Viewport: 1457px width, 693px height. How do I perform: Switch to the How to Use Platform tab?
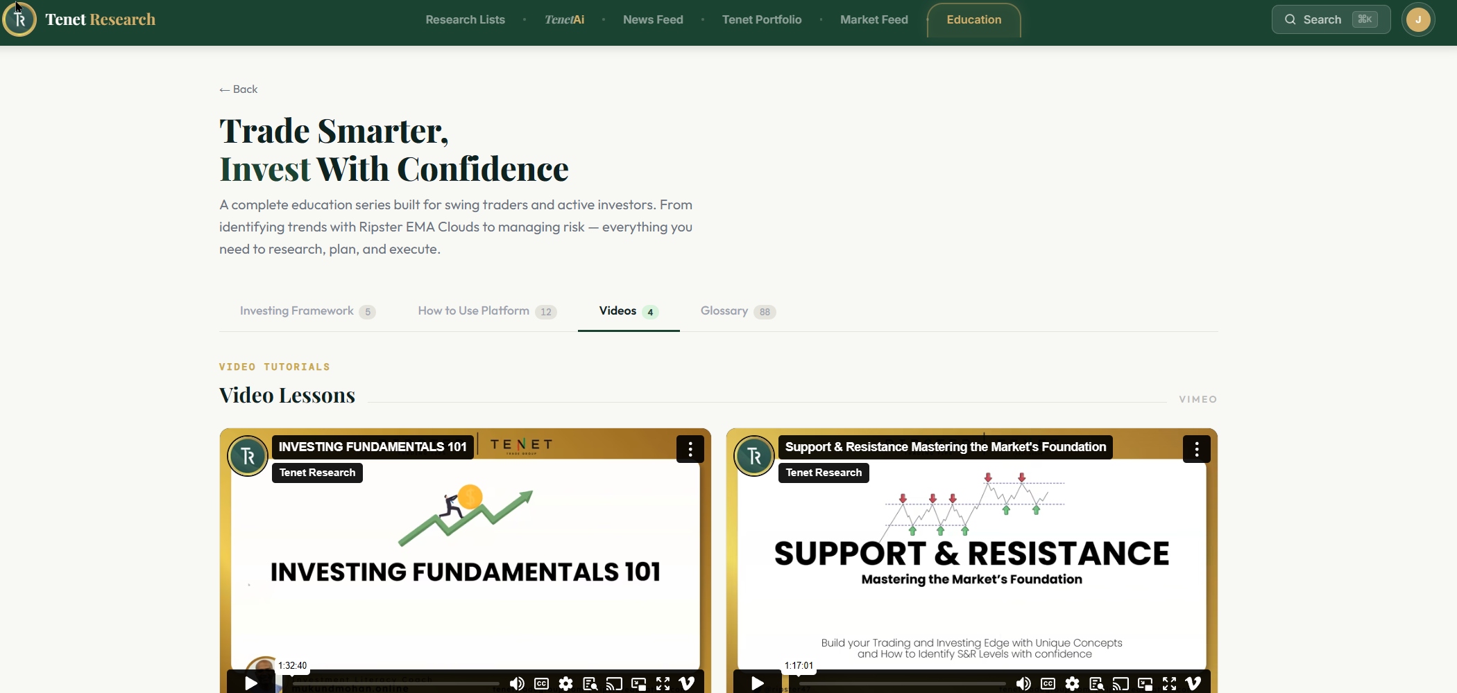click(487, 311)
